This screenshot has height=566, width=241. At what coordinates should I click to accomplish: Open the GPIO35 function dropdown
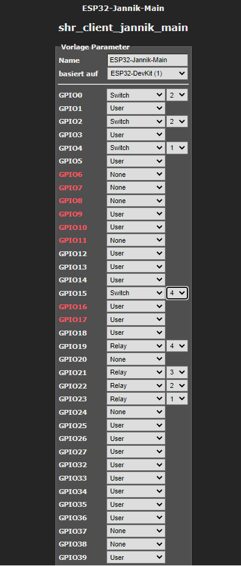pyautogui.click(x=136, y=504)
